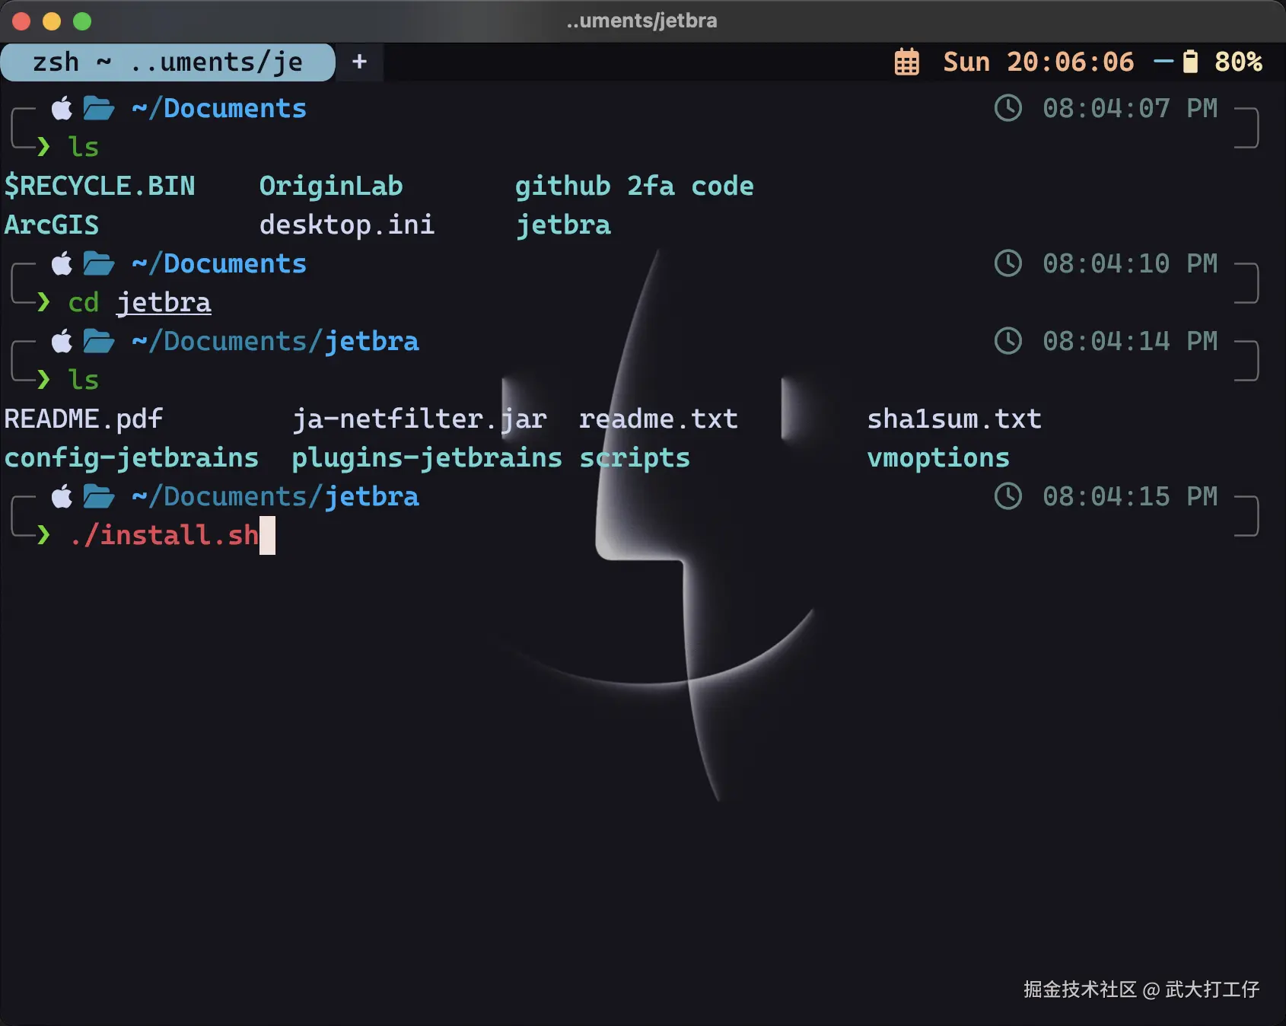Click the clock icon beside 08:04:14 PM
Image resolution: width=1286 pixels, height=1026 pixels.
(1008, 341)
